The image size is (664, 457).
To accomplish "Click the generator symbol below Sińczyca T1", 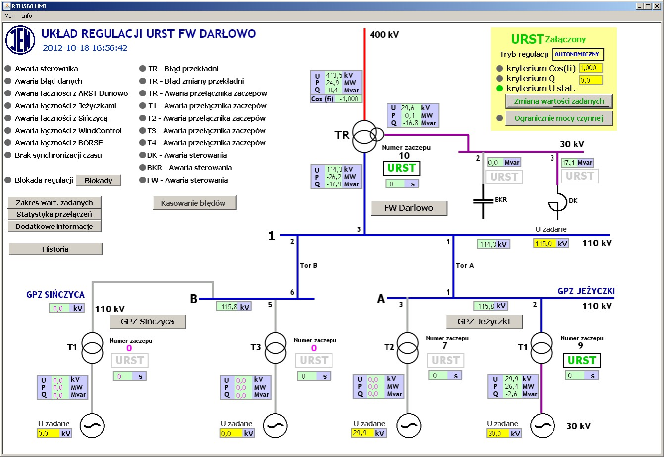I will point(93,426).
